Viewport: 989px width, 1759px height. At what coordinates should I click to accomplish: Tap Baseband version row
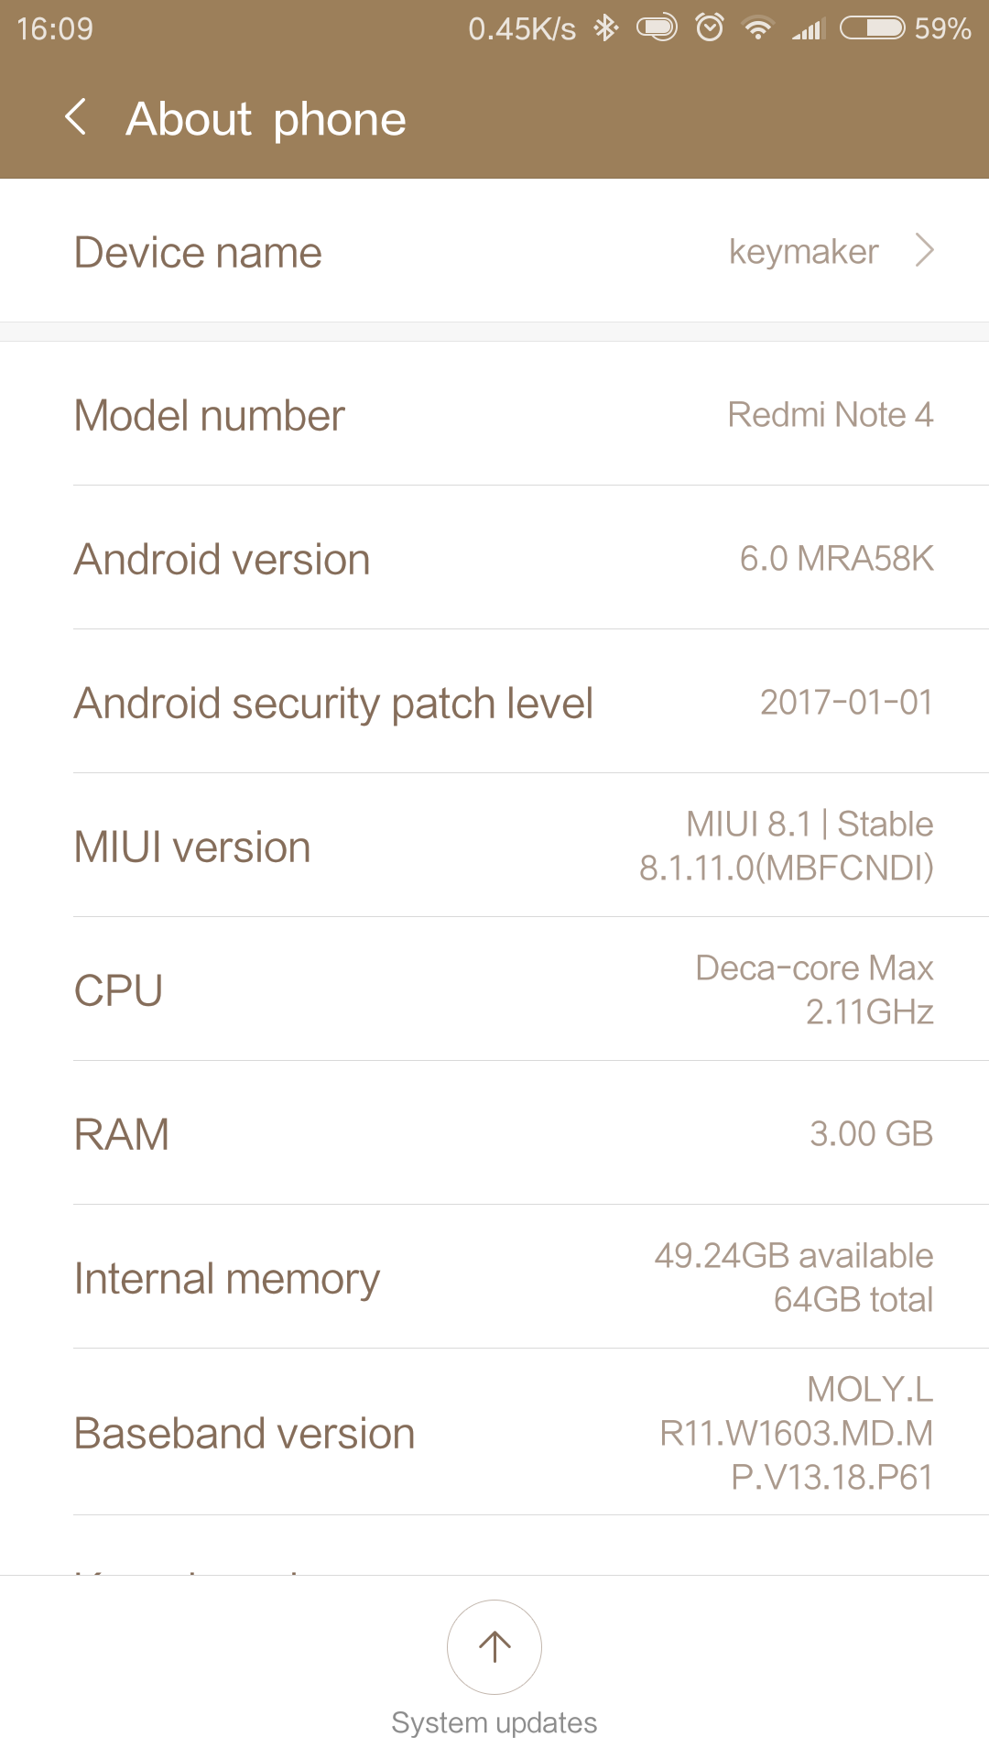pyautogui.click(x=494, y=1432)
